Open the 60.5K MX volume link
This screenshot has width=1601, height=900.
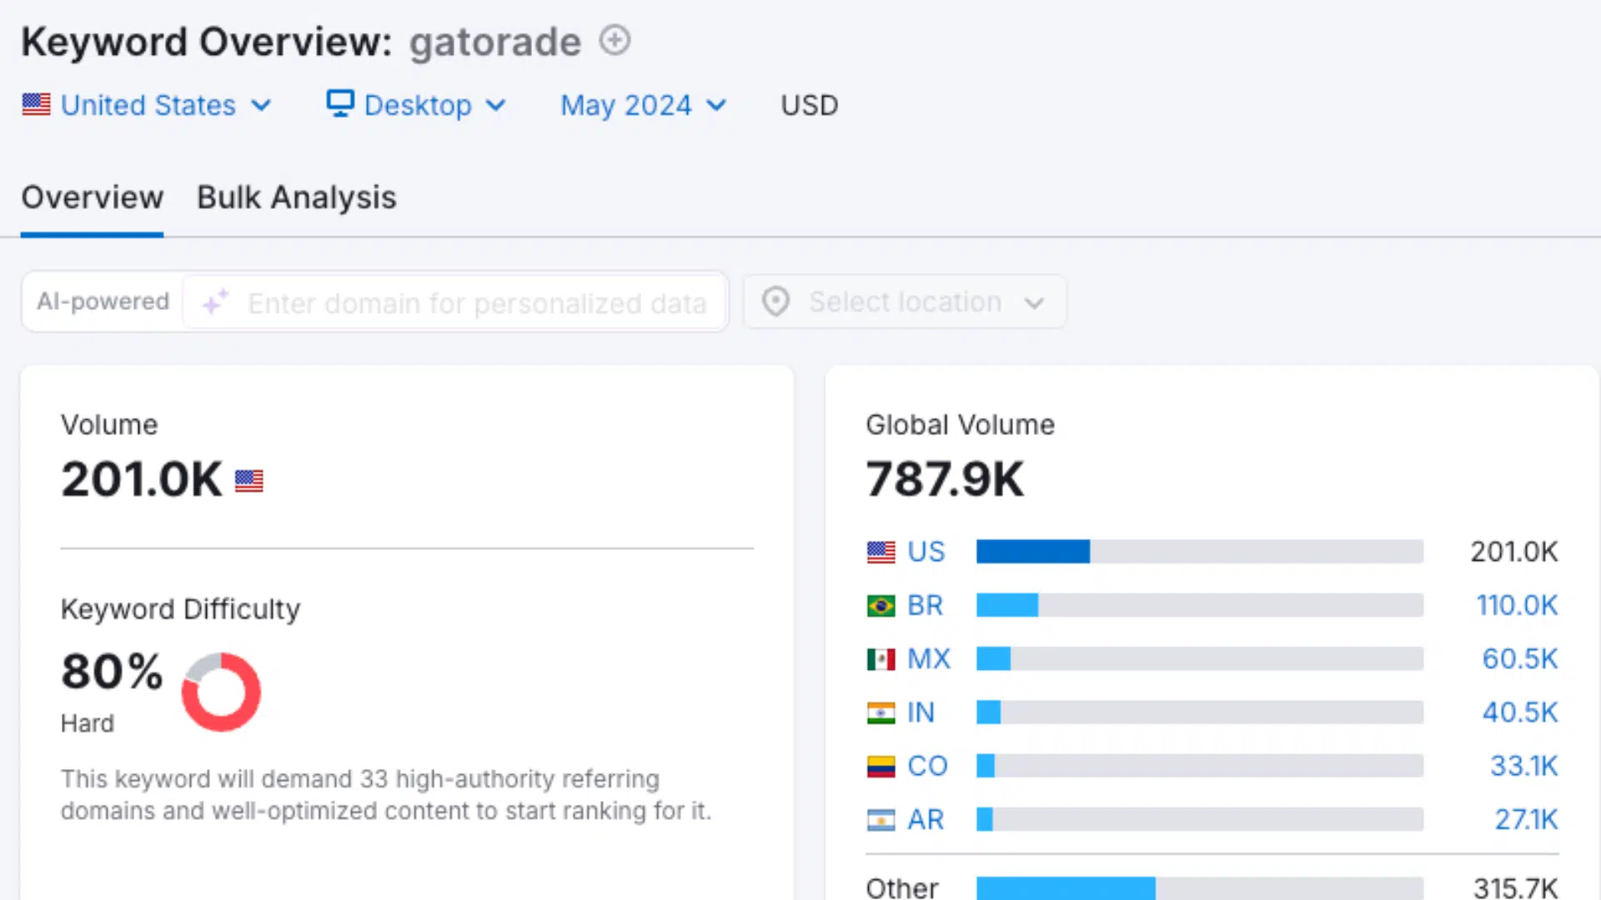1520,658
